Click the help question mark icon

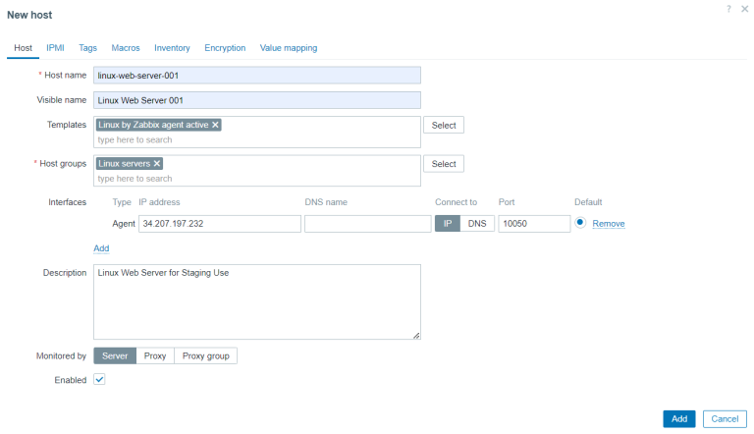[728, 9]
